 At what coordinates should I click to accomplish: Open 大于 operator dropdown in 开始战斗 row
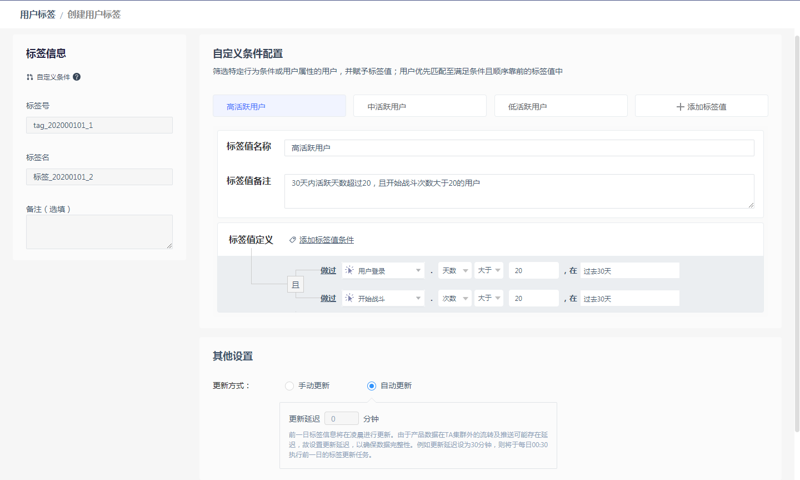click(489, 298)
